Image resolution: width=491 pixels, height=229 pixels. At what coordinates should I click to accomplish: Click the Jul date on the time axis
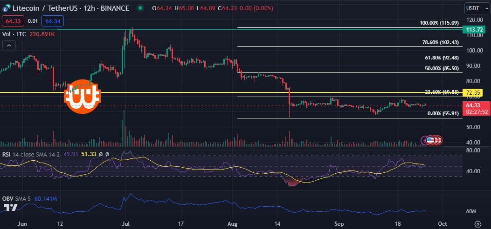(x=125, y=224)
